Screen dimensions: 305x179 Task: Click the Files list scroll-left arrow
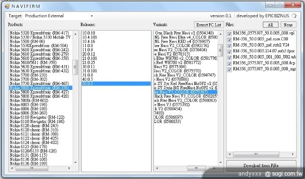coord(230,154)
